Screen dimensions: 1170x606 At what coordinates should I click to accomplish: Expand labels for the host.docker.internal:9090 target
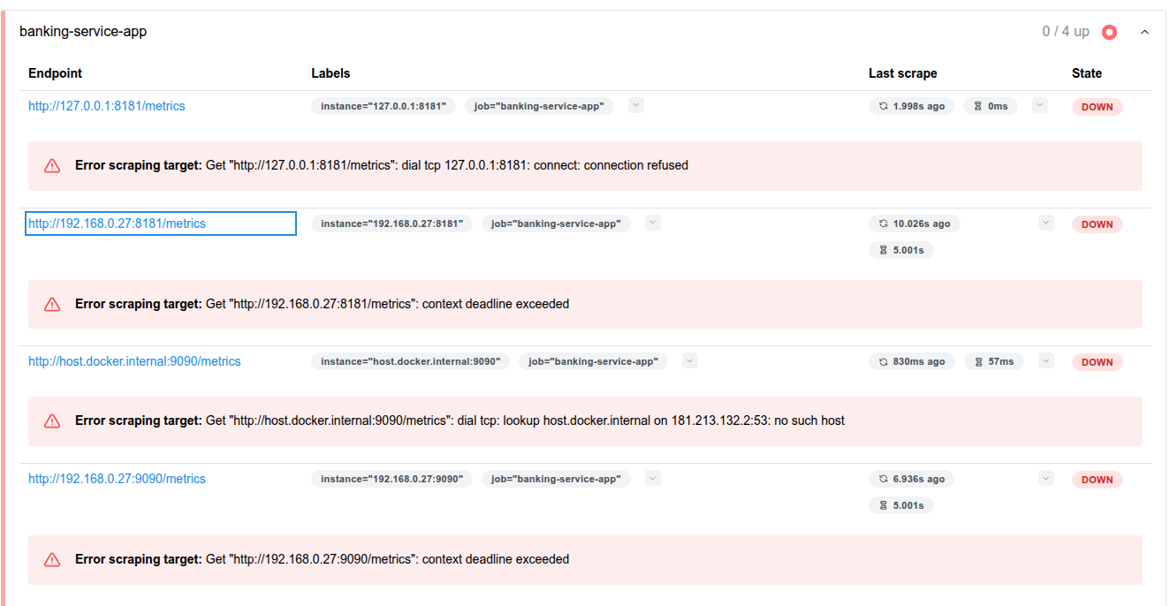click(x=690, y=360)
